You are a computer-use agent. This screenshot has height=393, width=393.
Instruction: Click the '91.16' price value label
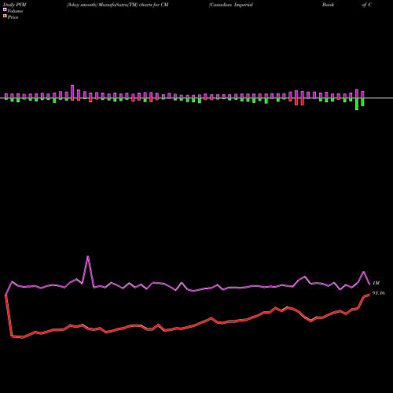pos(379,293)
